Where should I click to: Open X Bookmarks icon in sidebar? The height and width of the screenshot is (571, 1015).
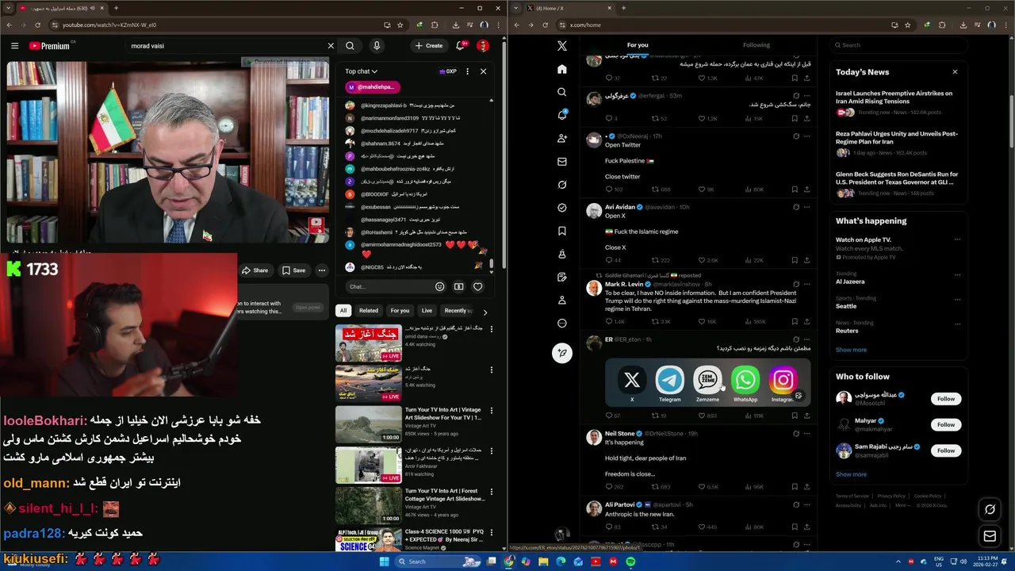562,231
